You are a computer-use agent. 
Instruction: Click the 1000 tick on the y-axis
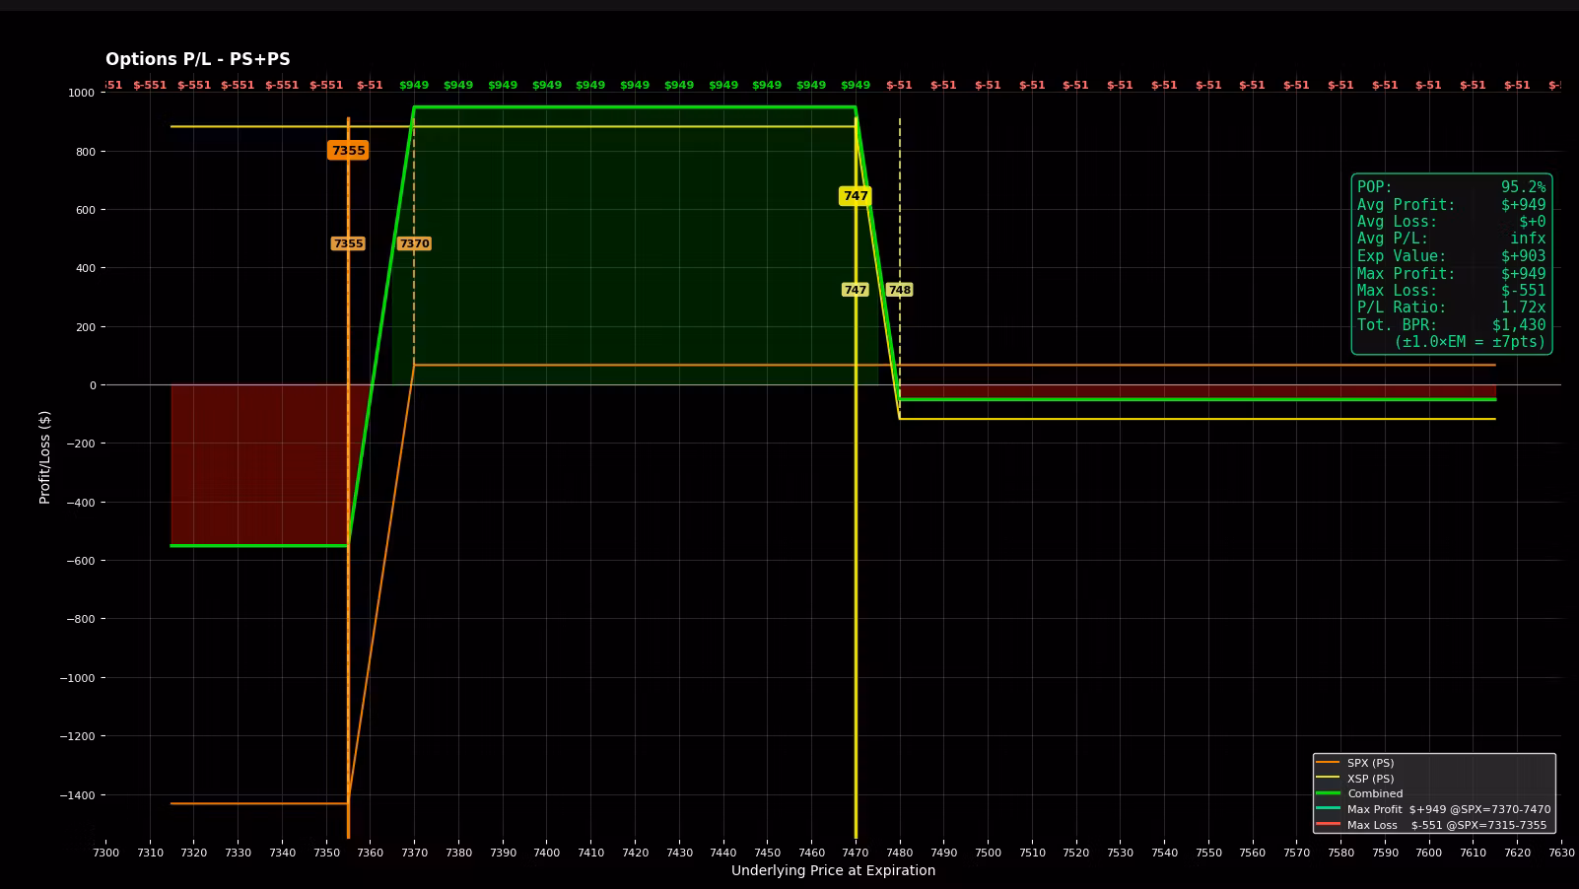82,93
